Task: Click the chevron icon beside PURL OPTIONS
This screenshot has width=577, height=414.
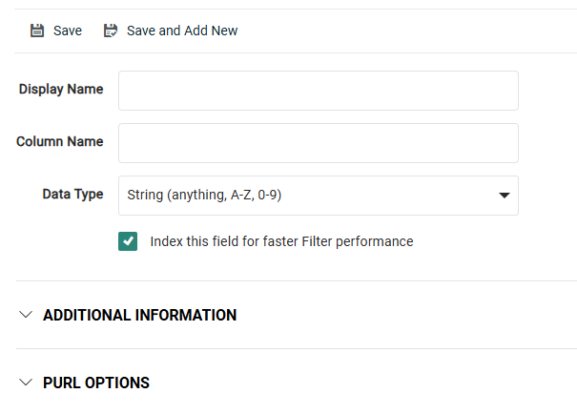Action: tap(26, 383)
